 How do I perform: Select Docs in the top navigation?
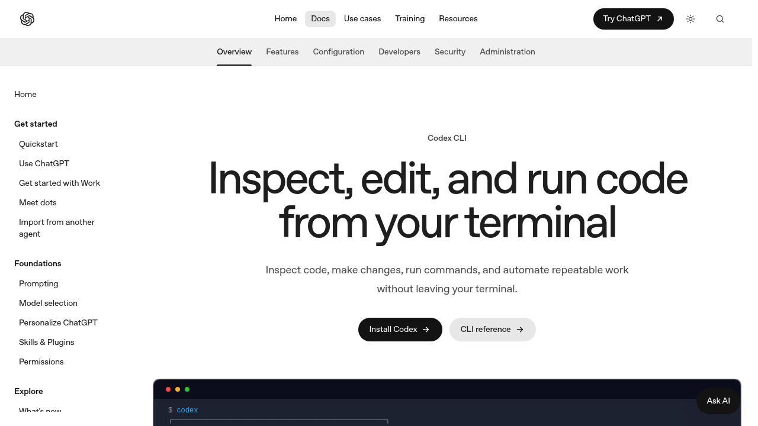coord(320,19)
